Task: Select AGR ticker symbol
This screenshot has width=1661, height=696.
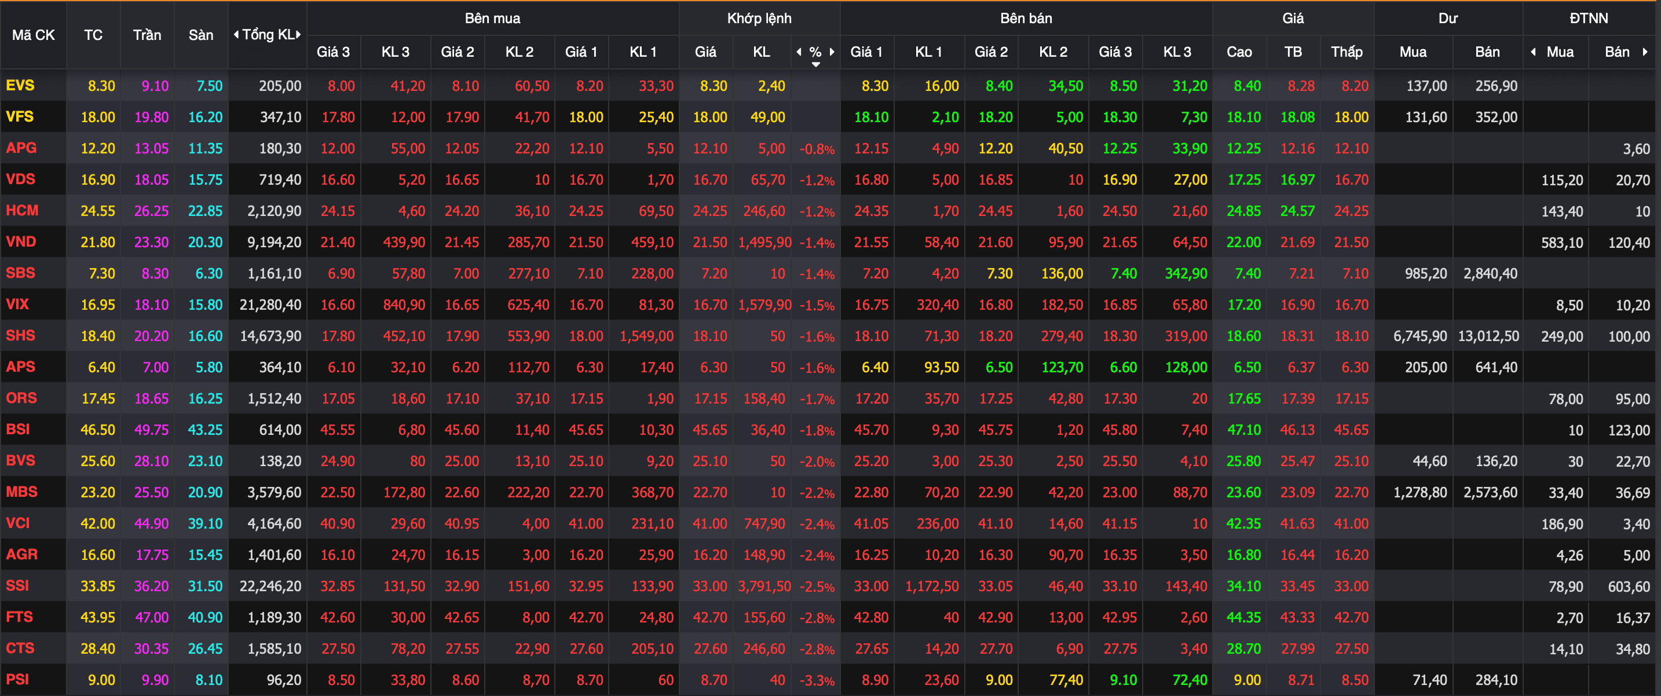Action: [x=22, y=554]
